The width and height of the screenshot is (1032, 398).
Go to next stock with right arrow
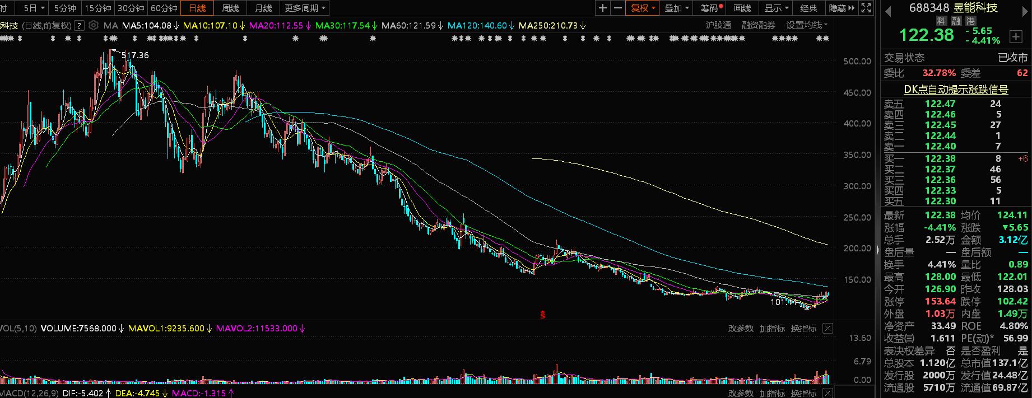click(1026, 11)
